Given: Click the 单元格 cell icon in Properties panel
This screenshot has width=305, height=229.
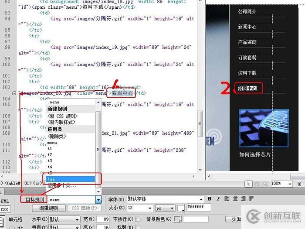Looking at the screenshot, I should tap(2, 221).
